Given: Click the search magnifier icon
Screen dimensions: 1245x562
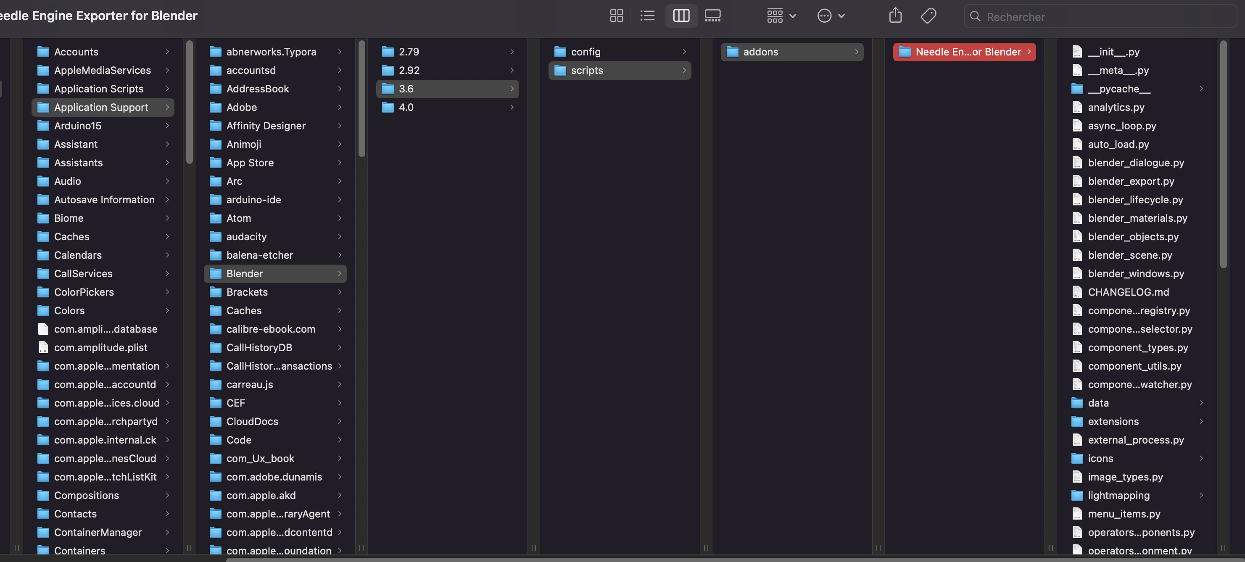Looking at the screenshot, I should (x=975, y=16).
